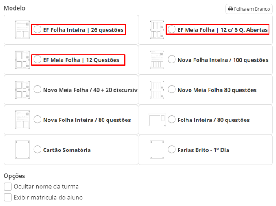Viewport: 276px width, 206px height.
Task: Click the Nova Folha Inteira / 100 questões thumbnail
Action: pos(157,60)
